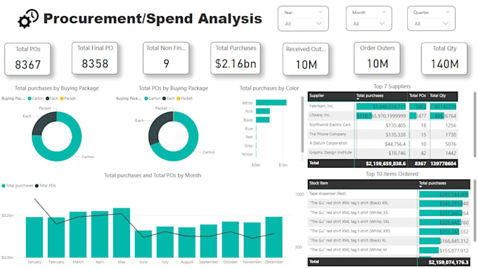Sort suppliers by Total purchases header
The height and width of the screenshot is (268, 478).
382,96
